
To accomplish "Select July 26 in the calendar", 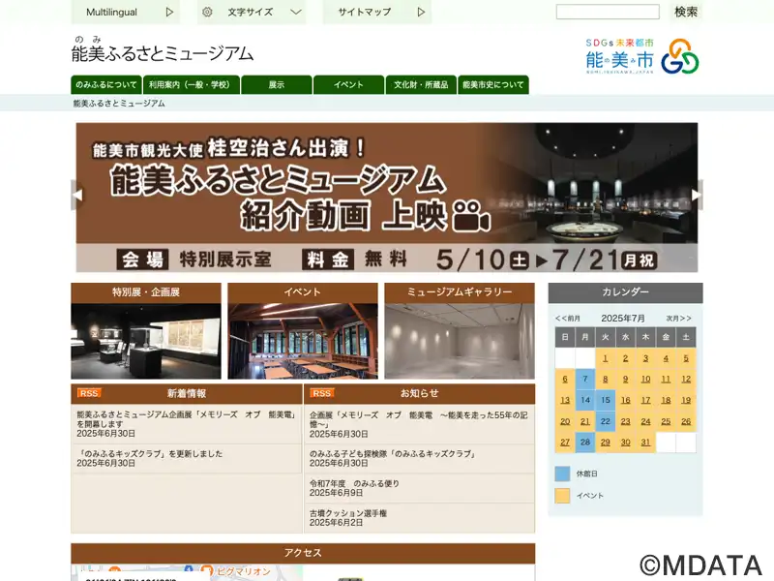I will coord(686,422).
